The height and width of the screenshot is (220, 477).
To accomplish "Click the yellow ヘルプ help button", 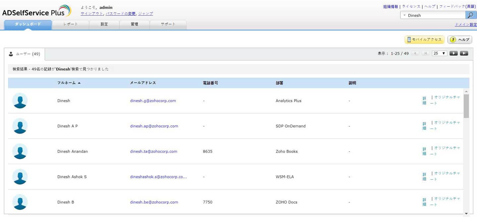I will (x=459, y=40).
